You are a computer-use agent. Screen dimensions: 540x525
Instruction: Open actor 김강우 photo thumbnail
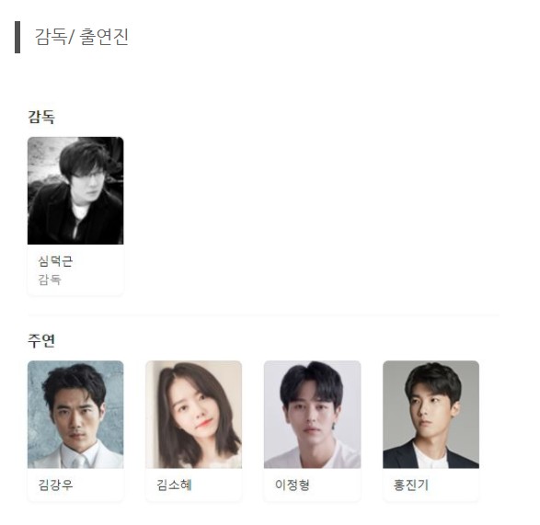75,415
